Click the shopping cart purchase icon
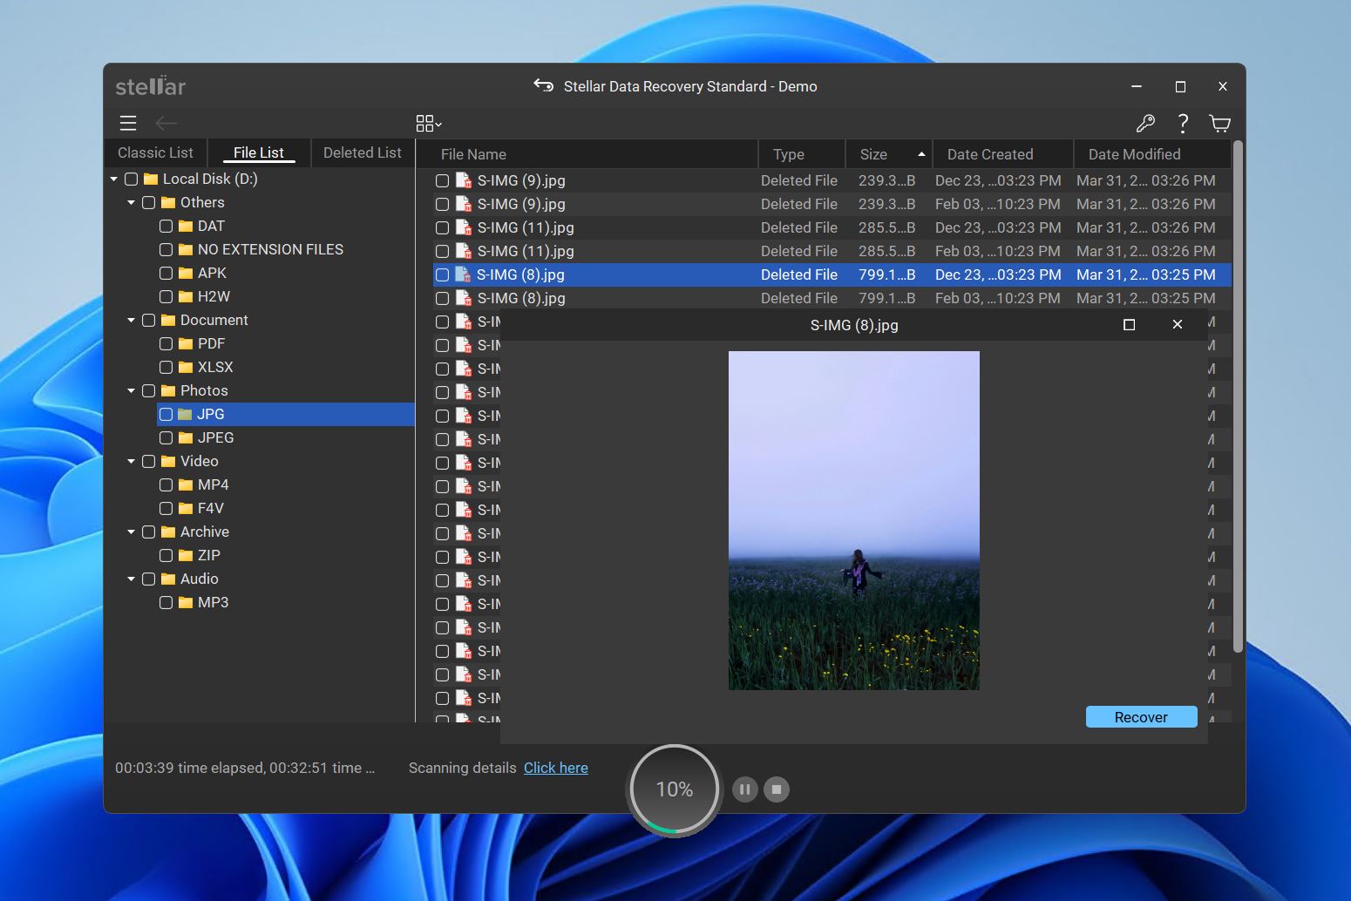This screenshot has height=901, width=1351. pyautogui.click(x=1219, y=124)
